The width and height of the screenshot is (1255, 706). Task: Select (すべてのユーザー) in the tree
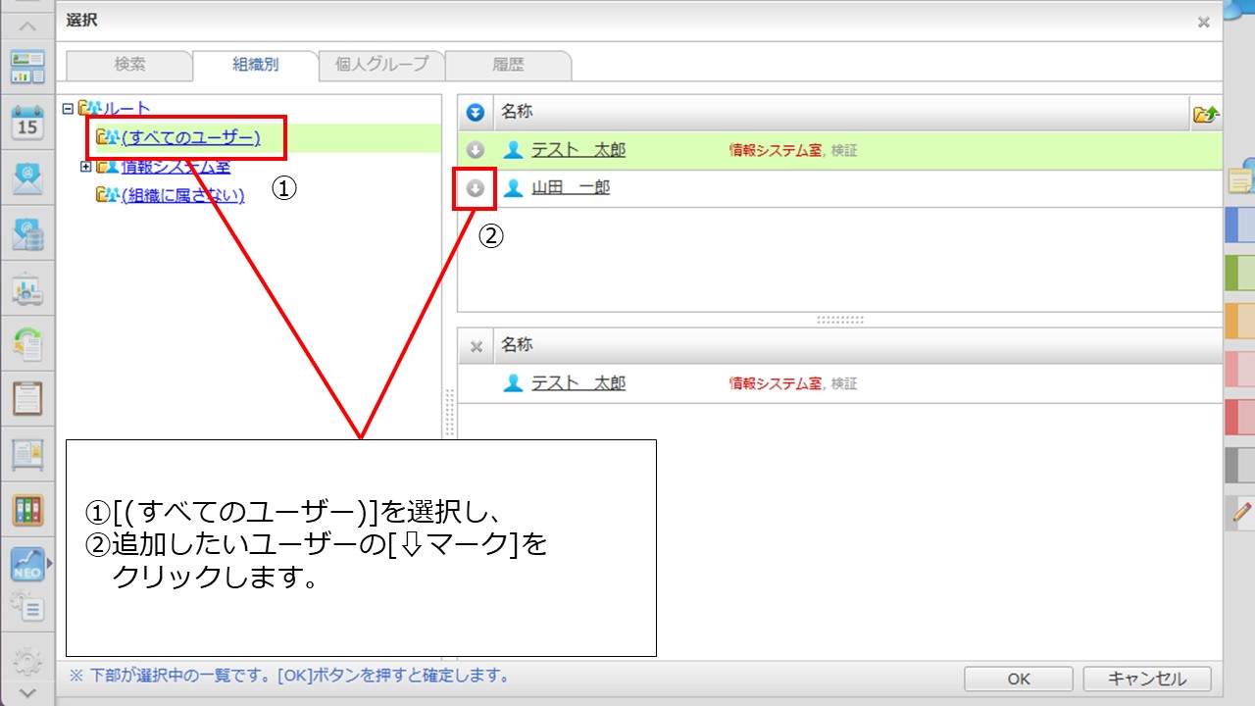click(x=190, y=137)
